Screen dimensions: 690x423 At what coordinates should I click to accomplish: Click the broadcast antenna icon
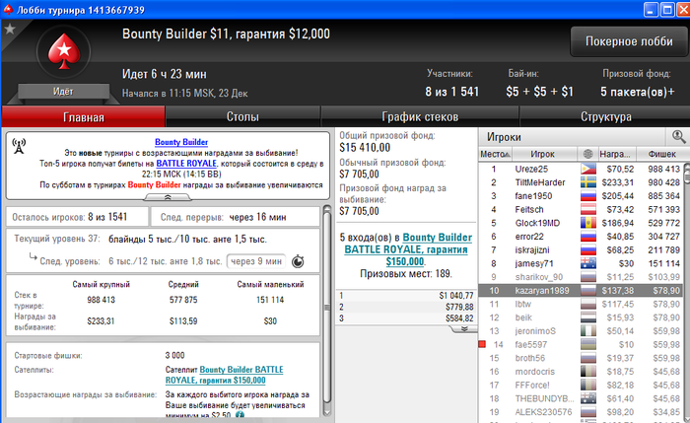click(x=19, y=146)
